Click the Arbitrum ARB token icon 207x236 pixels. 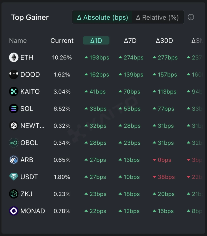click(x=14, y=160)
